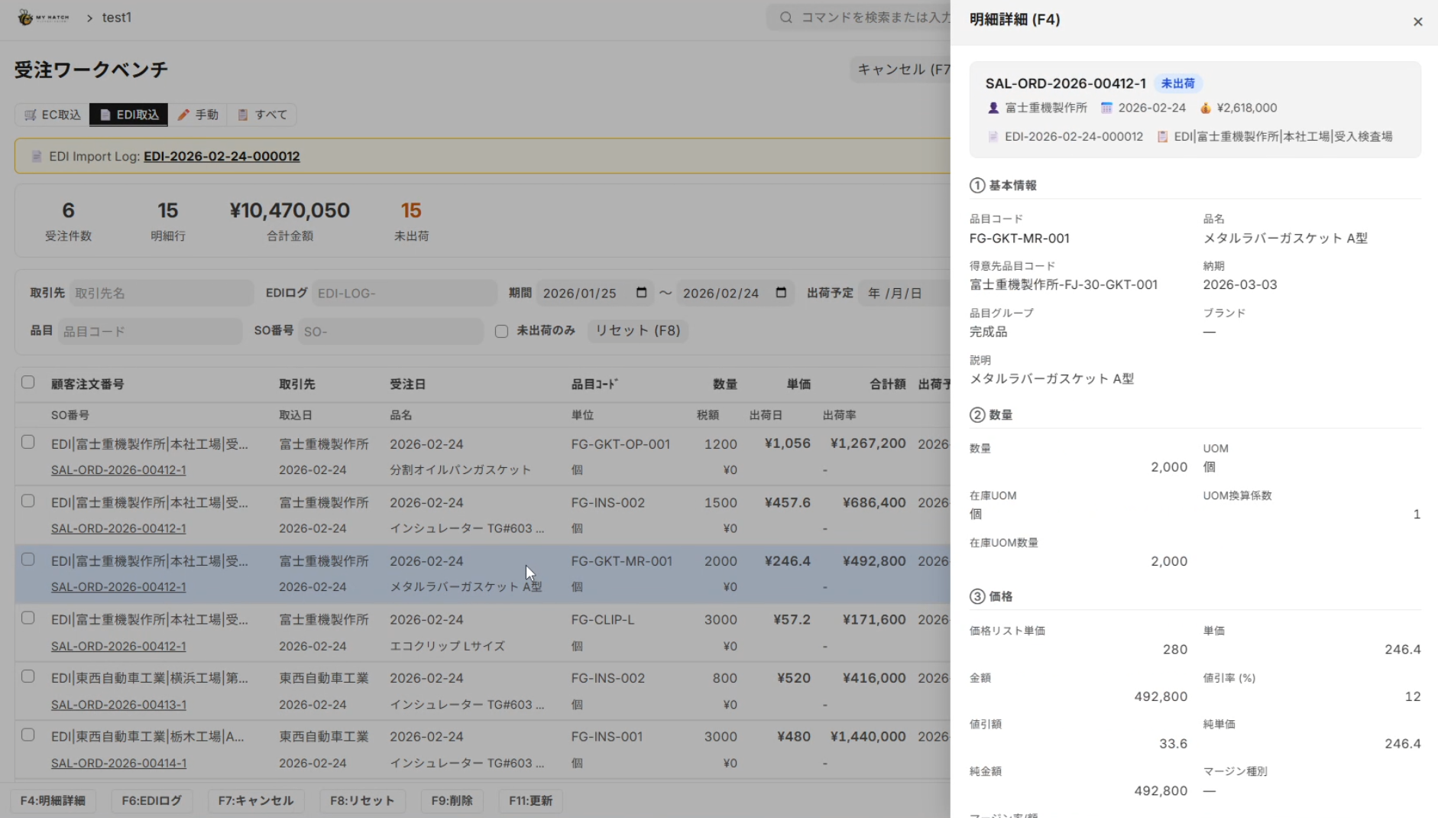Focus the 取引先 name input field

(161, 293)
